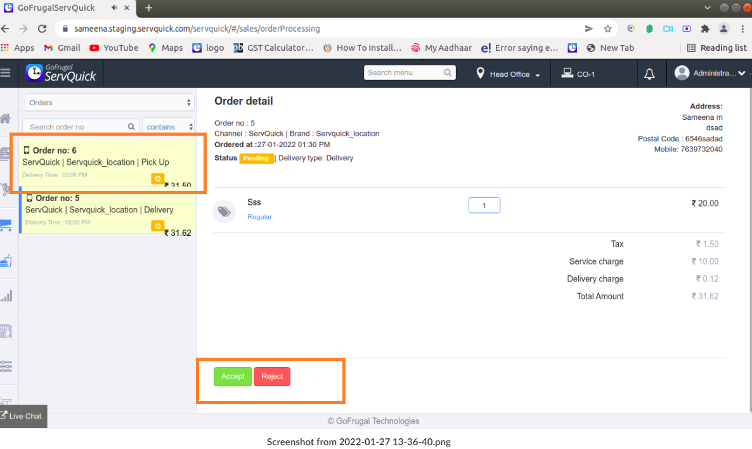Click the tag icon beside the Sss item
Image resolution: width=752 pixels, height=449 pixels.
(224, 212)
